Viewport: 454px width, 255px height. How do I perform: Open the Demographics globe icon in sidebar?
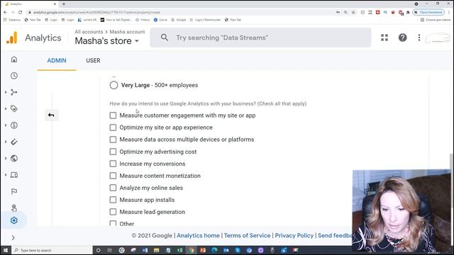point(14,159)
